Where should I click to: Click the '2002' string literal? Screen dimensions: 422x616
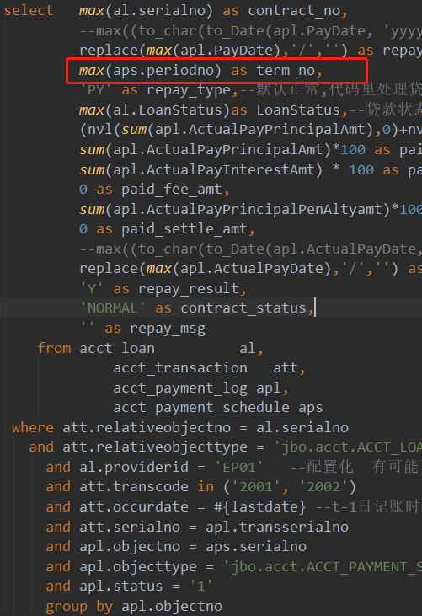pyautogui.click(x=323, y=487)
